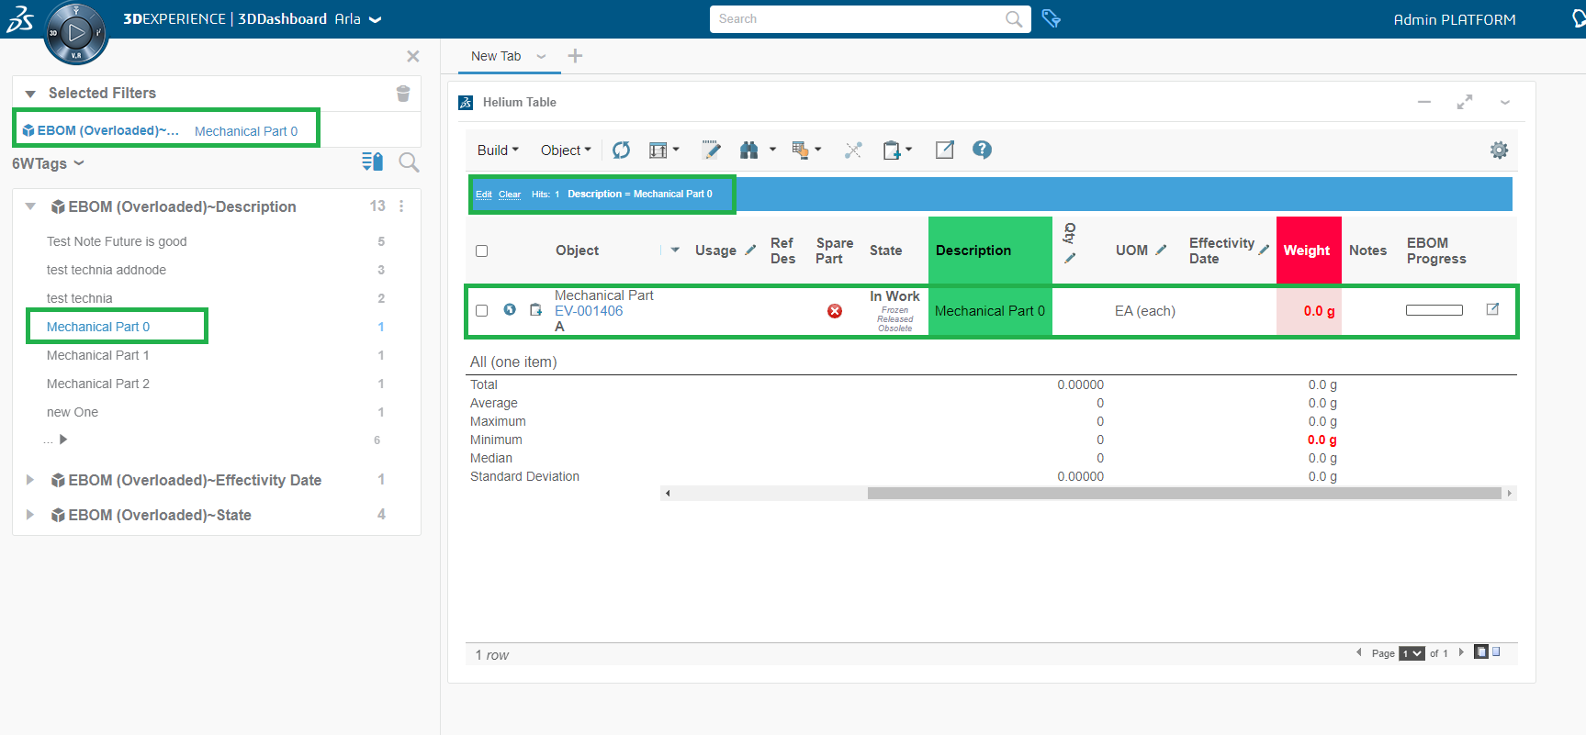Open the help question mark icon
The image size is (1586, 735).
[982, 150]
